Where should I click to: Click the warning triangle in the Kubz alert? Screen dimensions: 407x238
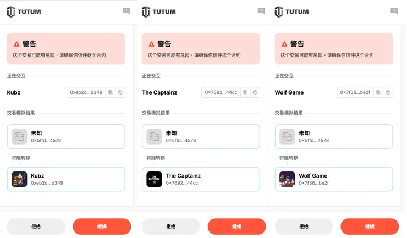tap(16, 44)
